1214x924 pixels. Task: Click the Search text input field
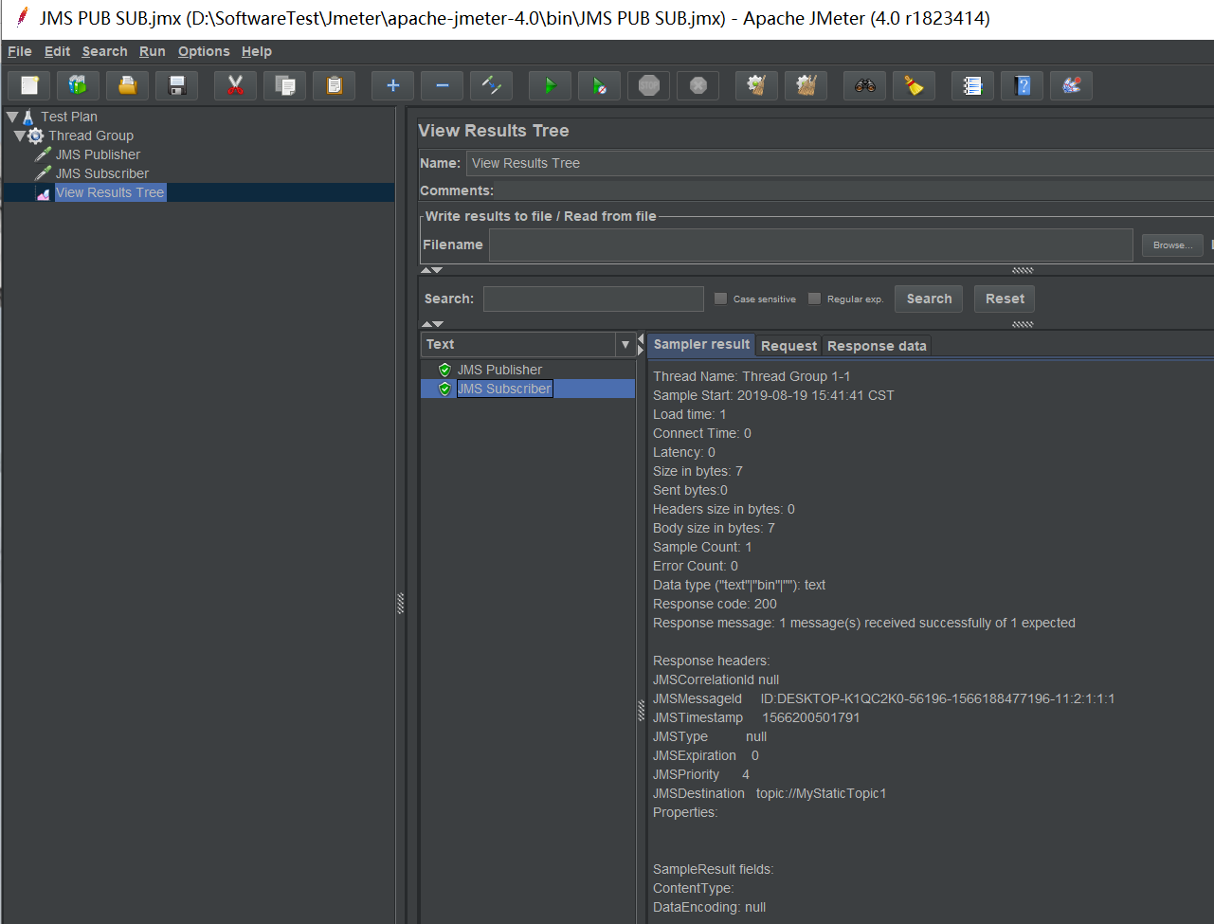[593, 299]
